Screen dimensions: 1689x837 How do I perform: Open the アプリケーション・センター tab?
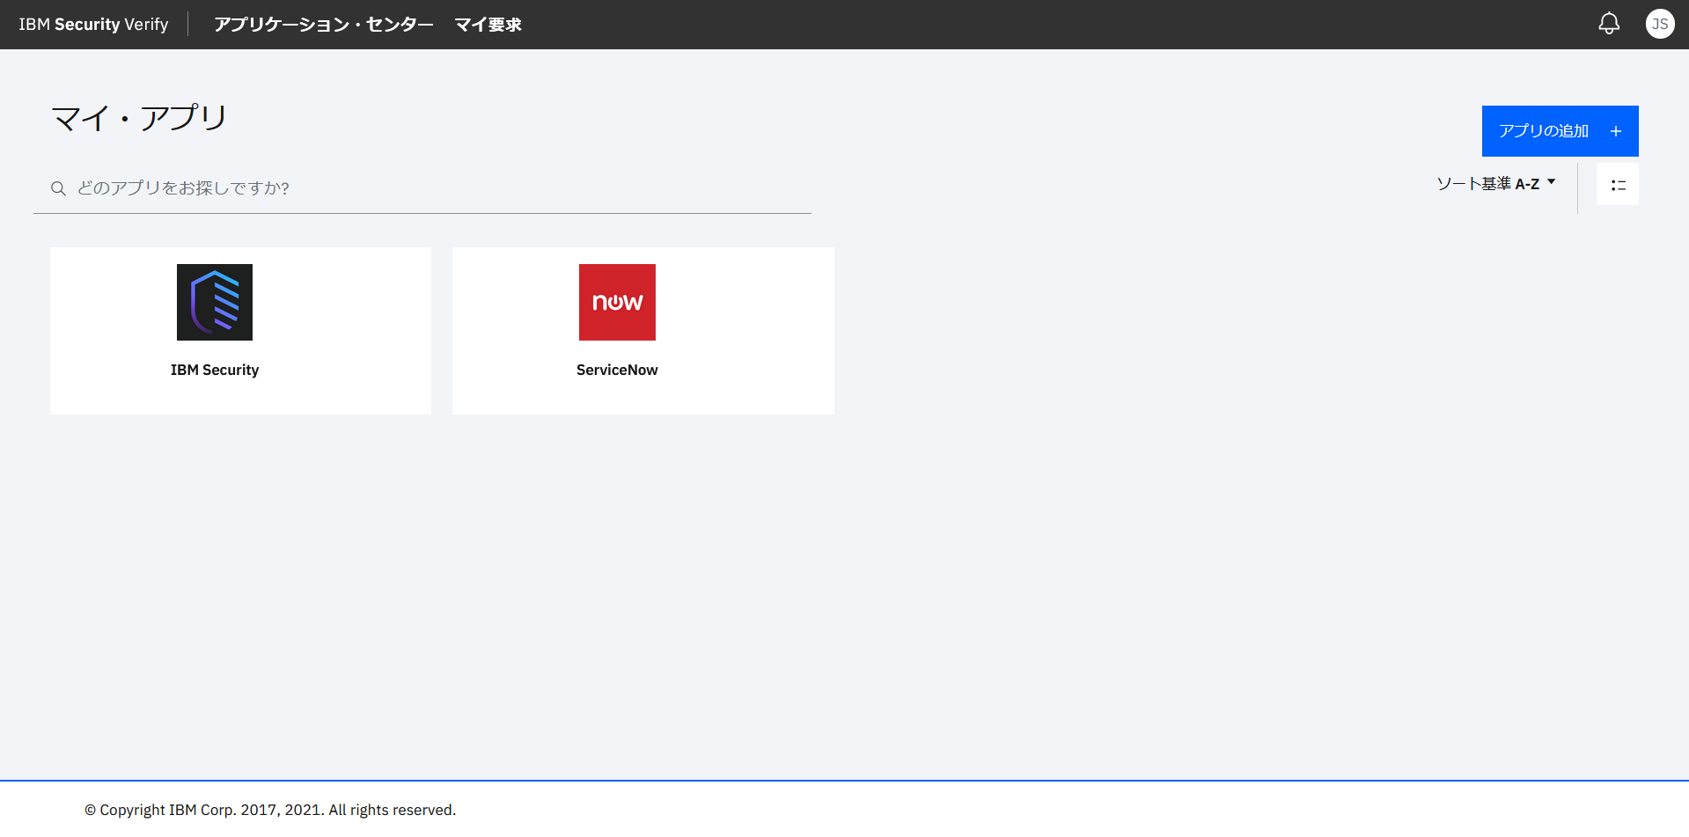pyautogui.click(x=324, y=25)
